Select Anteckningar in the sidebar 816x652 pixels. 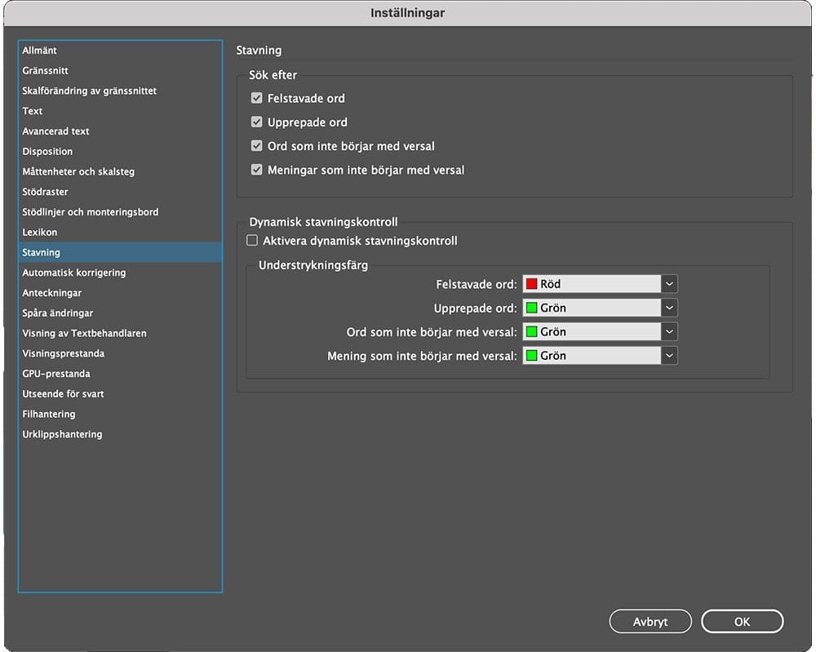pos(120,293)
